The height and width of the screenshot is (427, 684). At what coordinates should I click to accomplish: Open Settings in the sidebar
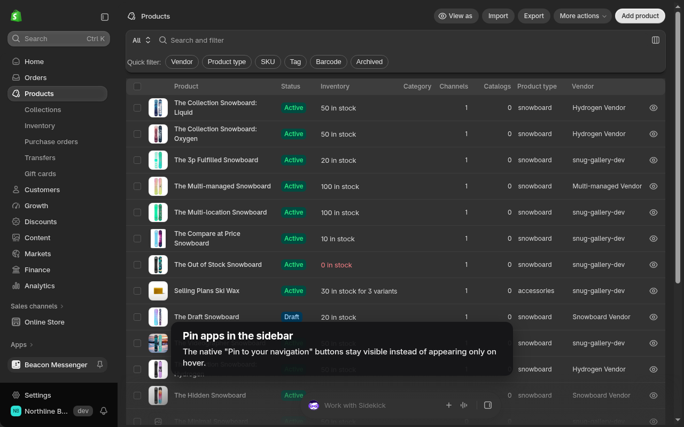[x=57, y=395]
